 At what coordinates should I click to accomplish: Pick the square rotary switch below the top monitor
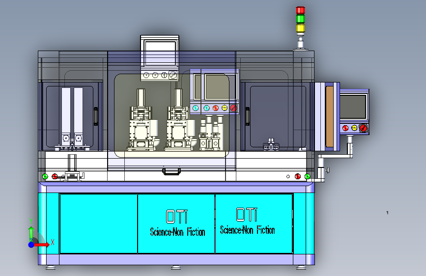(173, 75)
